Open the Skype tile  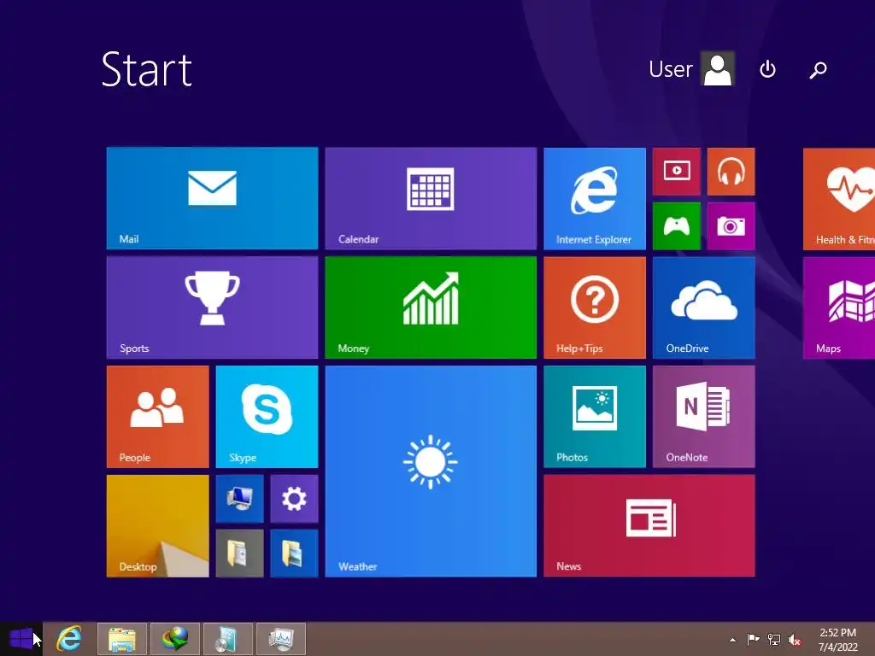coord(267,417)
